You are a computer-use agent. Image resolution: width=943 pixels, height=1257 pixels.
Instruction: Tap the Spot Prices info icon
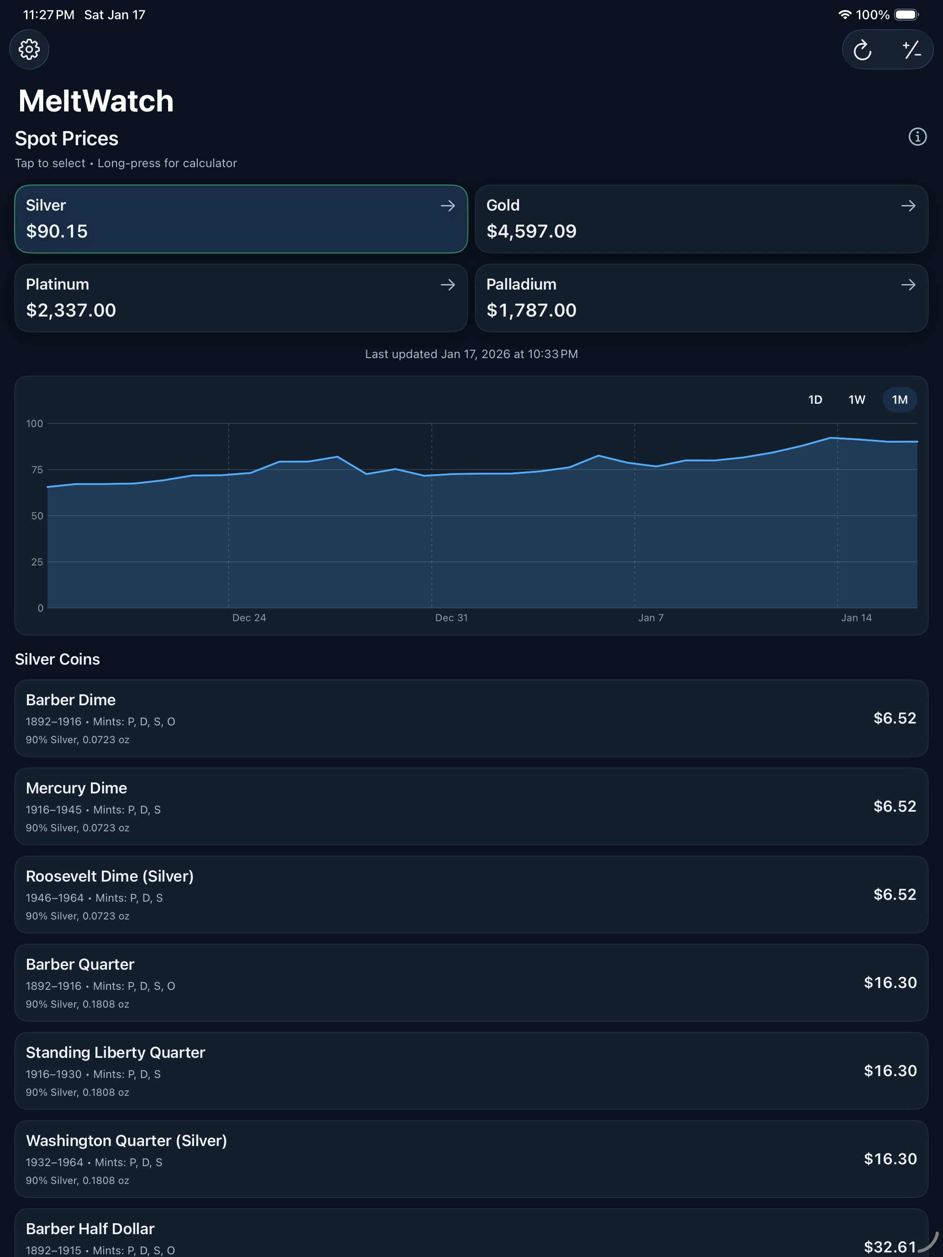[x=917, y=137]
